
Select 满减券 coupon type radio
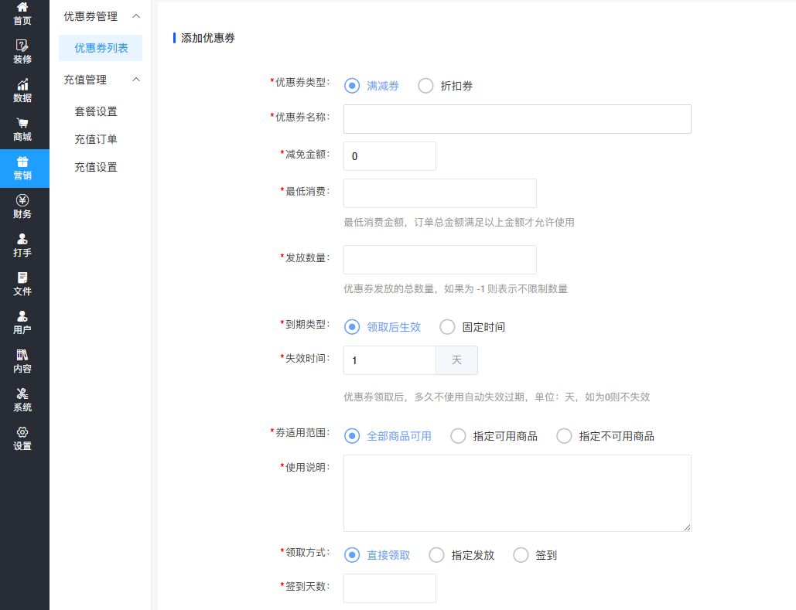pos(352,86)
